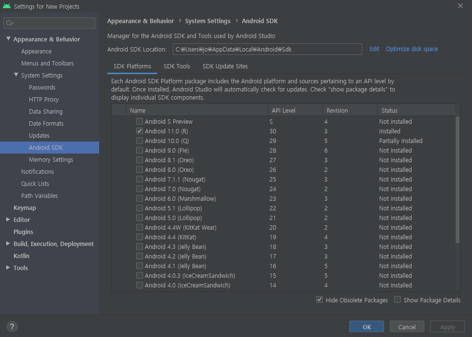Click the help question mark icon
The image size is (472, 337).
coord(12,326)
